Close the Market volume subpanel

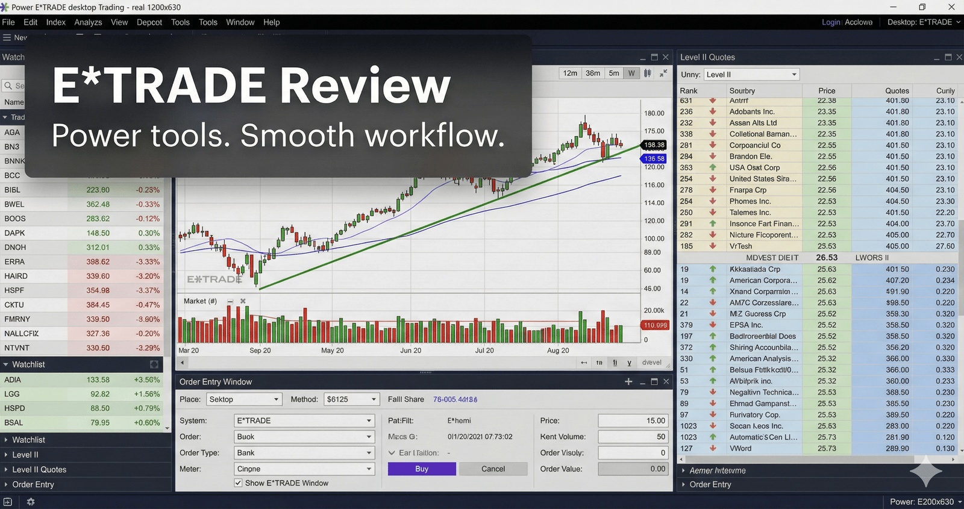(x=243, y=301)
